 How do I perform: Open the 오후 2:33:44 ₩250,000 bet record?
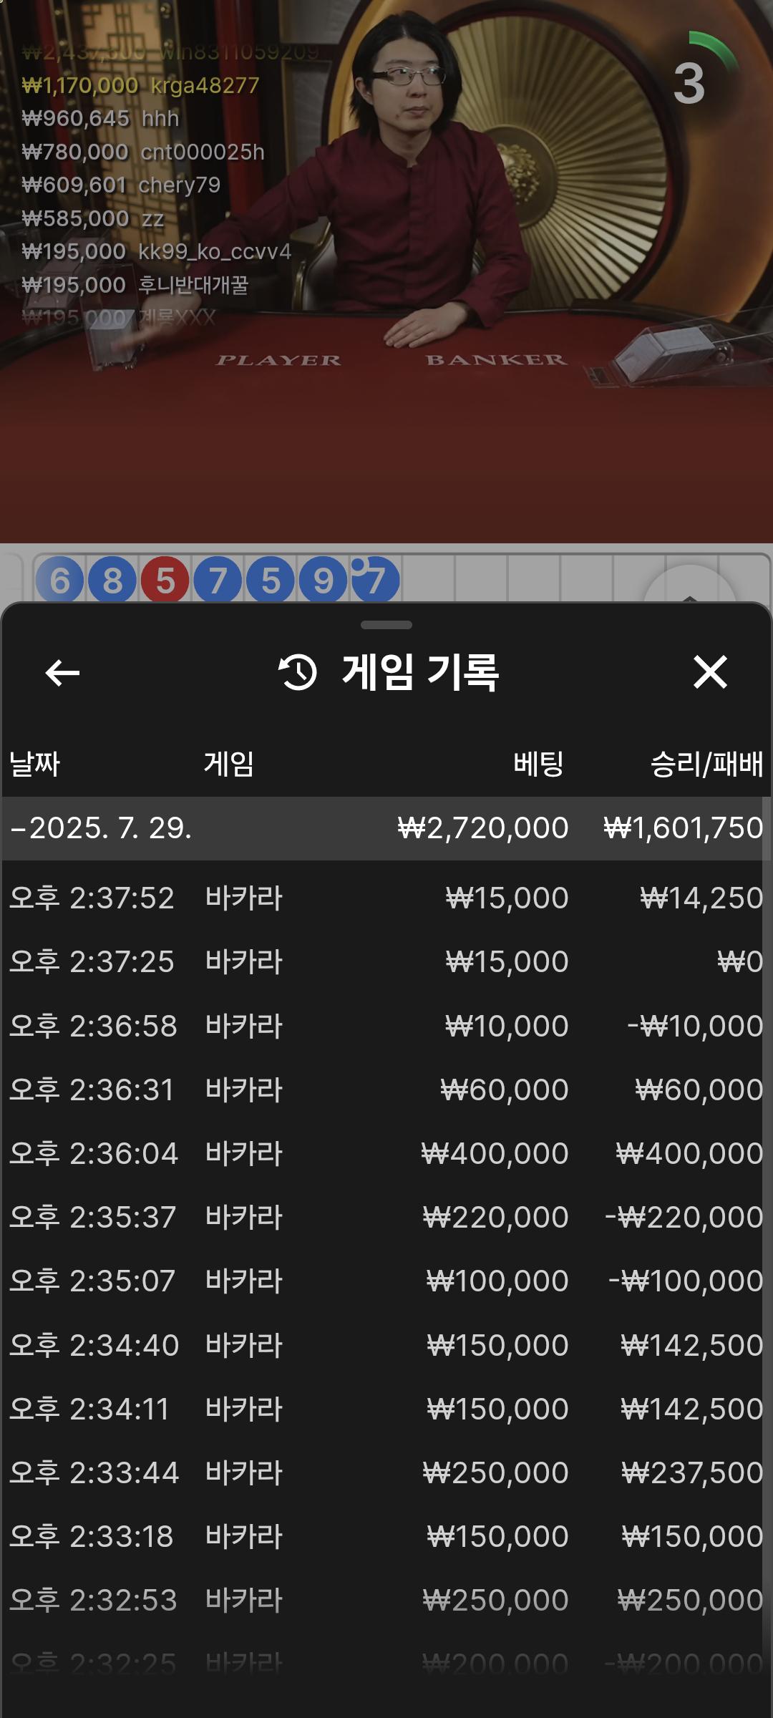pyautogui.click(x=386, y=1473)
